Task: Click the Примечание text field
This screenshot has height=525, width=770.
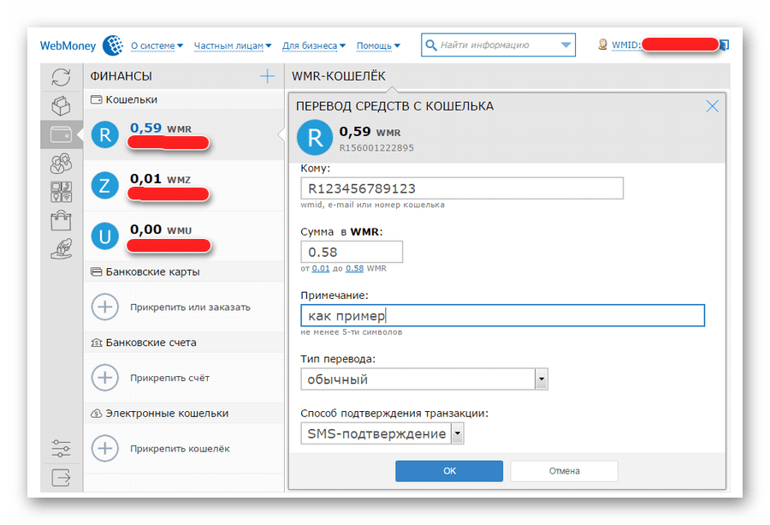Action: click(x=502, y=315)
